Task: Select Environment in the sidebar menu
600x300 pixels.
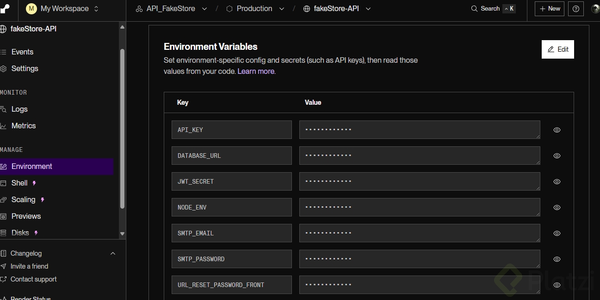Action: click(x=31, y=166)
